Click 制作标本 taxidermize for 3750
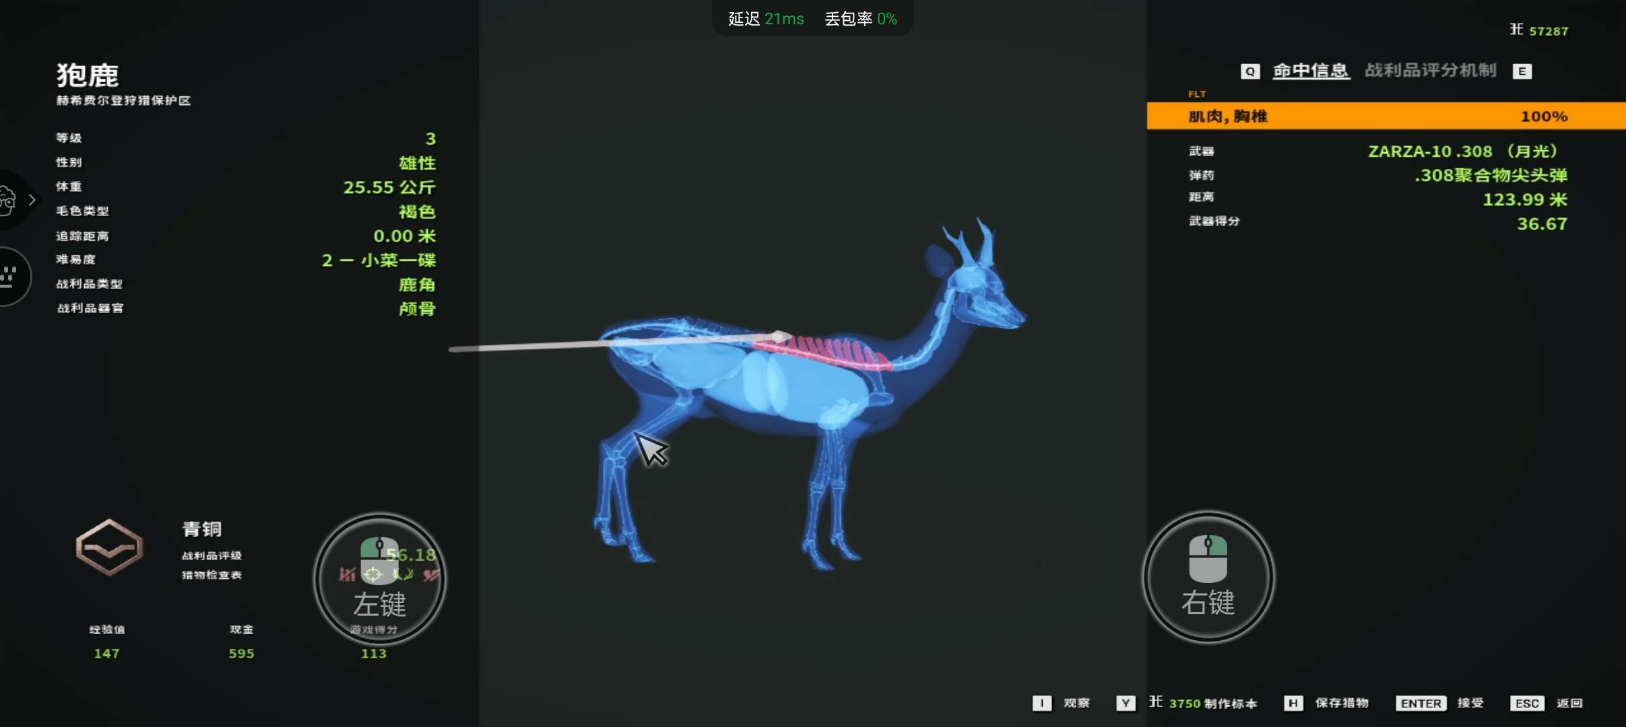Viewport: 1626px width, 727px height. pyautogui.click(x=1229, y=703)
